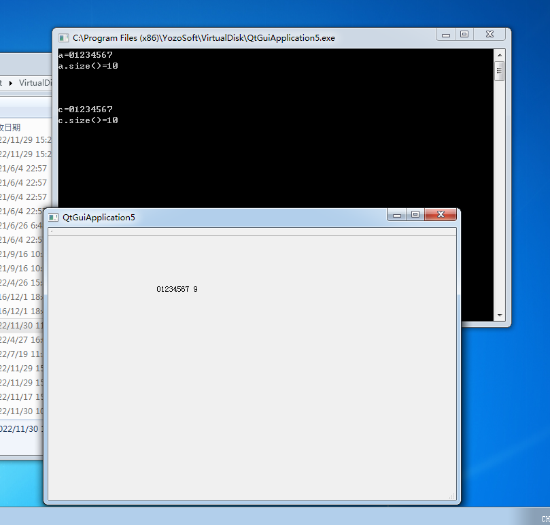
Task: Close the console window
Action: coord(489,35)
